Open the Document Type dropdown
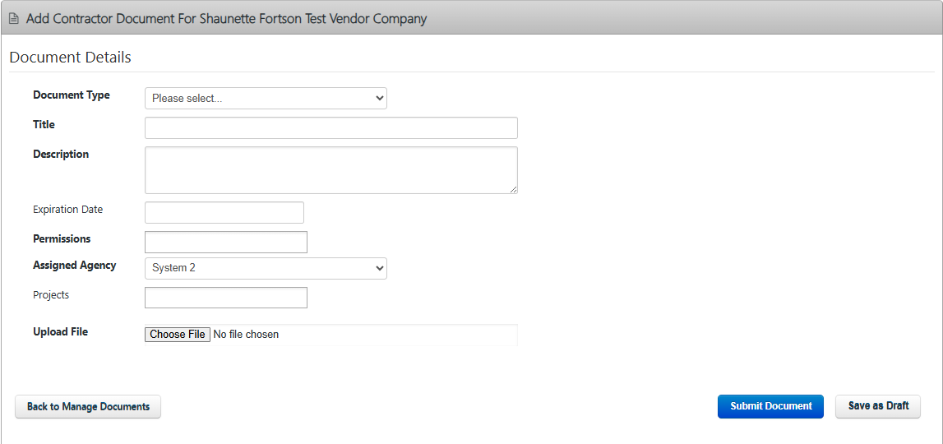Viewport: 943px width, 444px height. pos(266,98)
